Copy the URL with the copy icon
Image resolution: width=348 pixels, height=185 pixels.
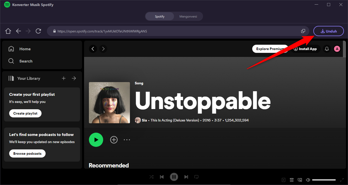303,31
